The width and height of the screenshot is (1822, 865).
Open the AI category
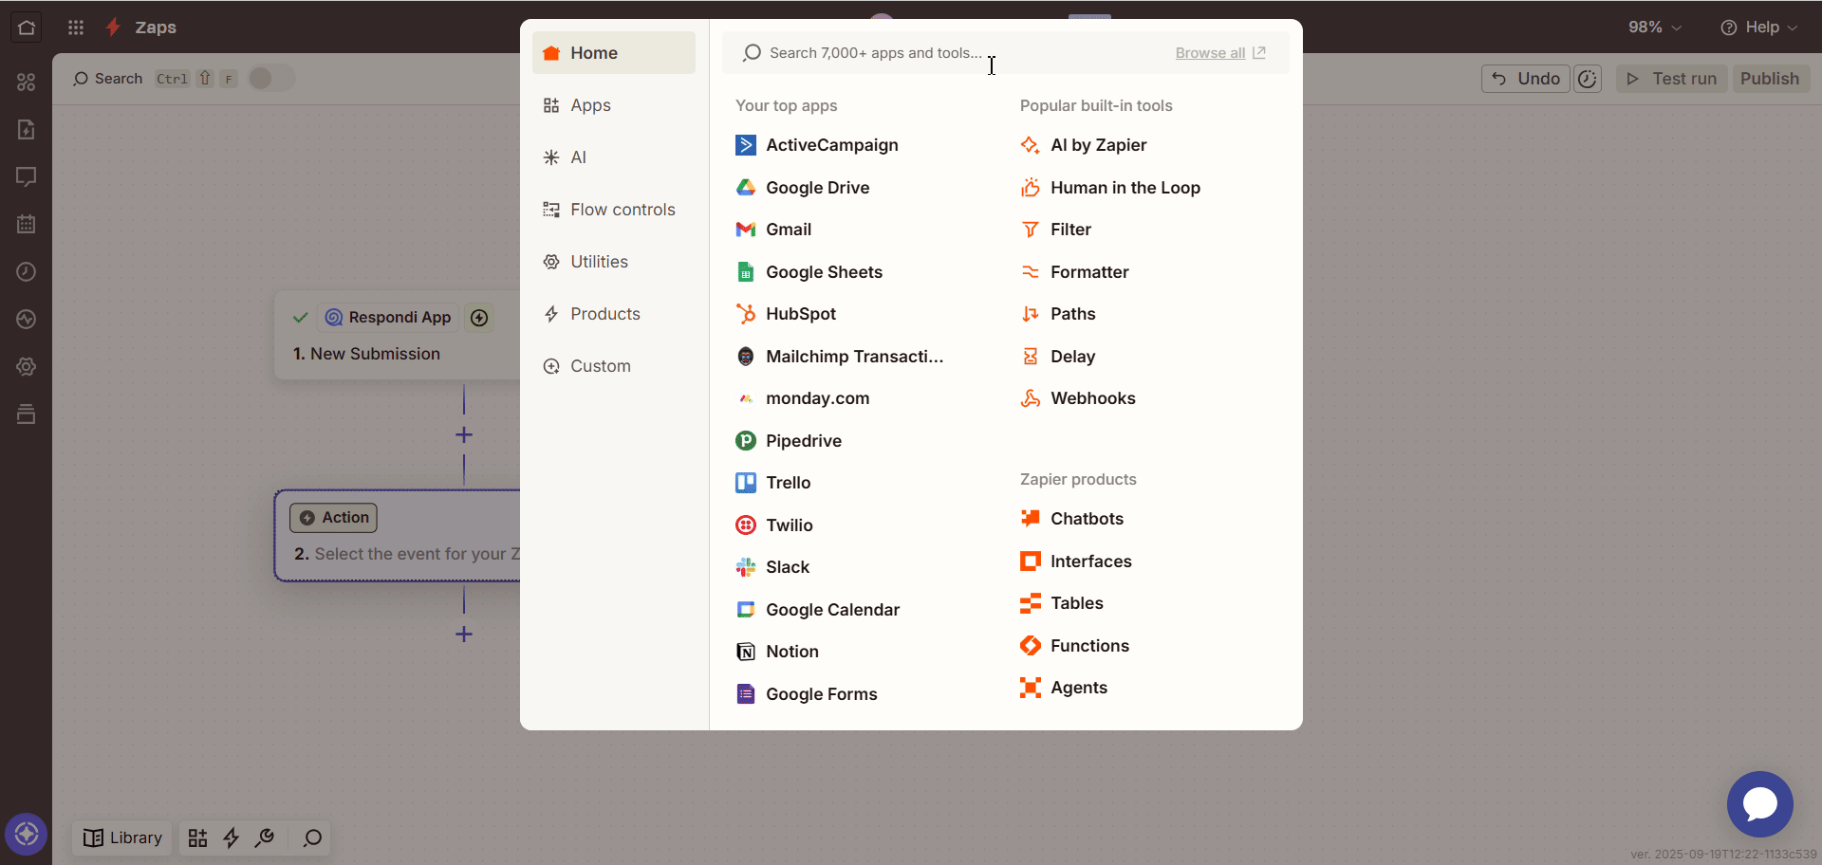coord(614,157)
